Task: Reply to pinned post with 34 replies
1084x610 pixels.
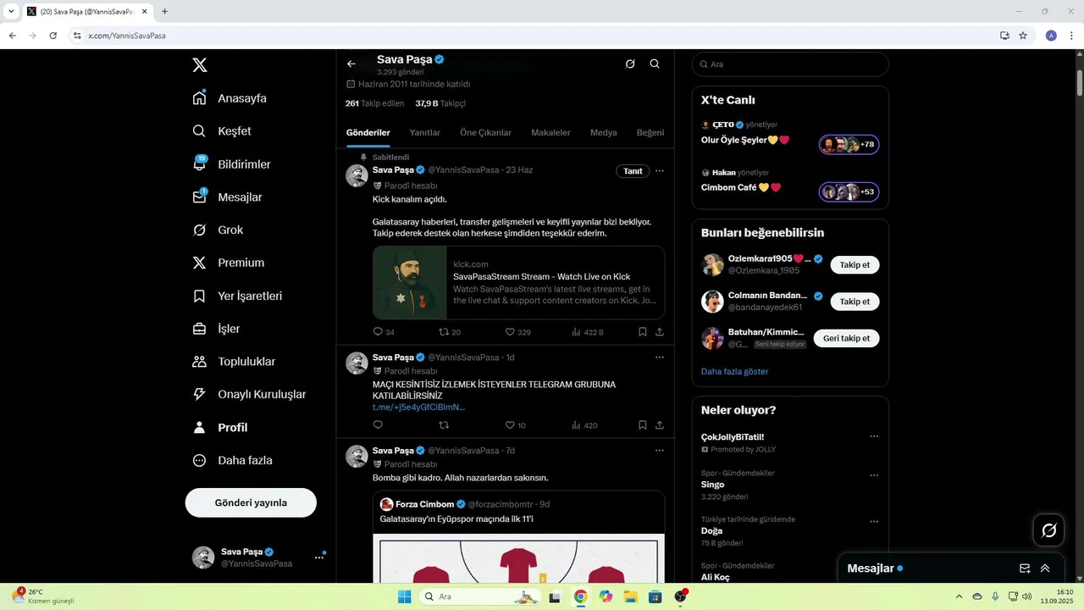Action: coord(384,332)
